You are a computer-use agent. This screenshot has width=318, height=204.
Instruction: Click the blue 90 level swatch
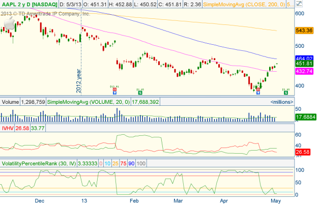point(133,163)
